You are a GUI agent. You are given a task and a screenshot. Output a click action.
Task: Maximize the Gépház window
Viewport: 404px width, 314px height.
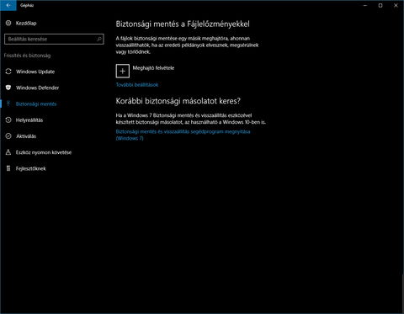380,5
